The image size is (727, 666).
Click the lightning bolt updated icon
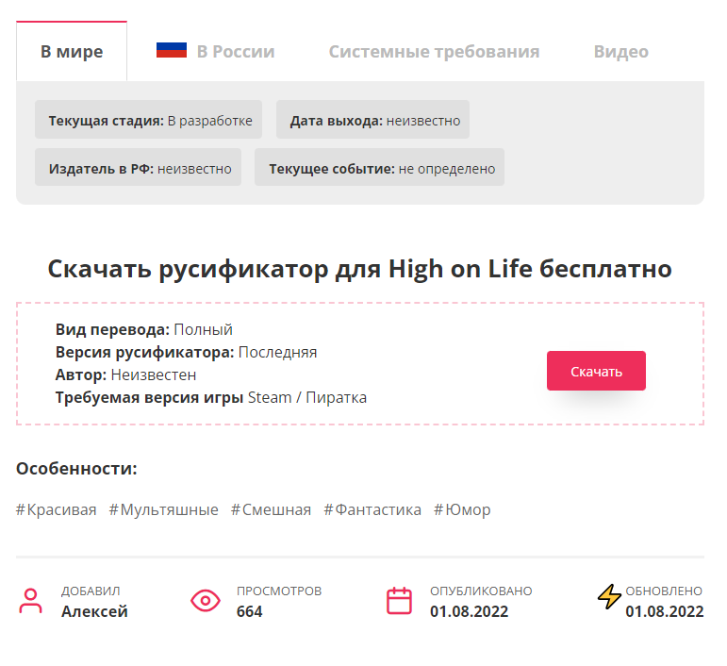610,597
